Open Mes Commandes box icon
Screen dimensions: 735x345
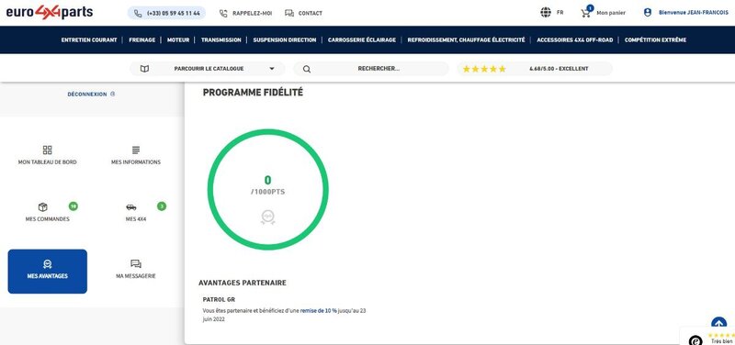coord(42,206)
